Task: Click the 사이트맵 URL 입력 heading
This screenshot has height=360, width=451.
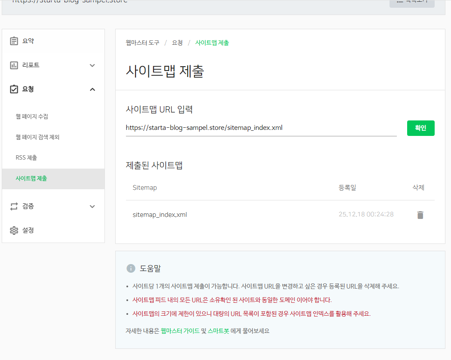Action: [159, 109]
